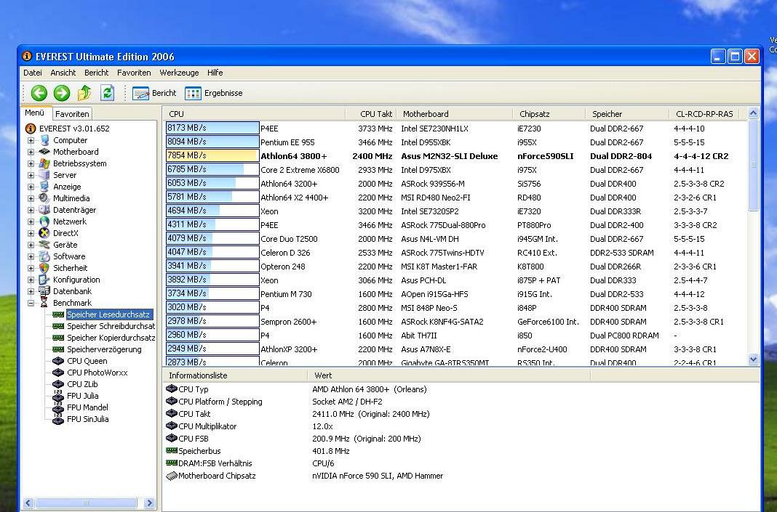Select the 6785 MB/s result bar

tap(212, 169)
